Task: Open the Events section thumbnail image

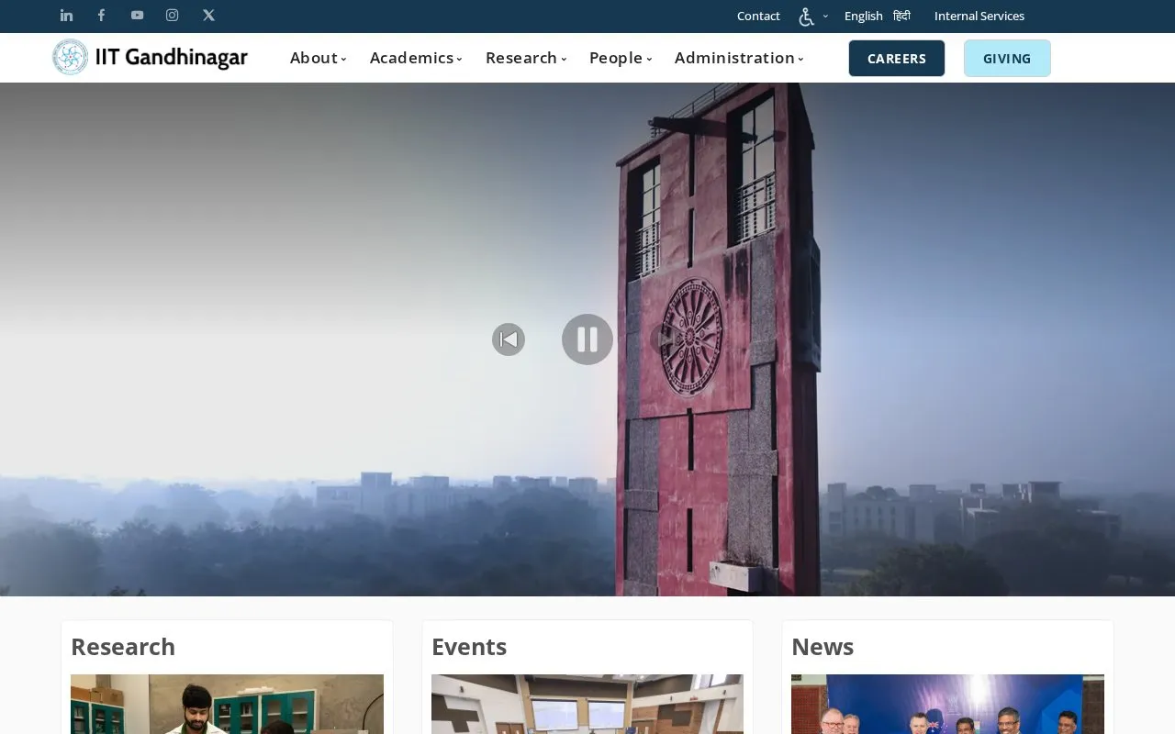Action: point(587,704)
